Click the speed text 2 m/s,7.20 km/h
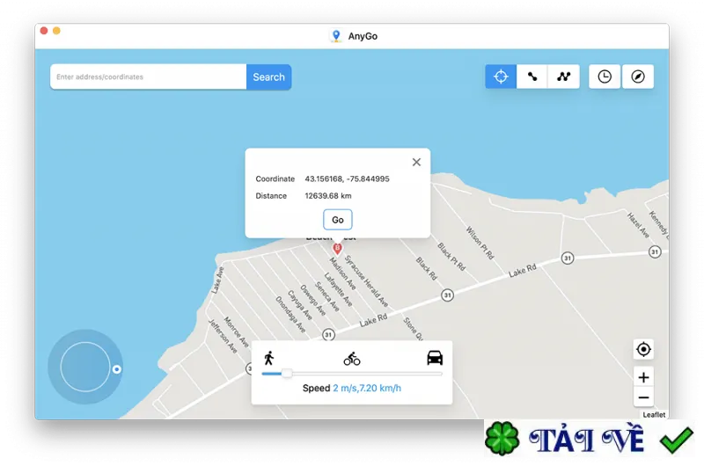The height and width of the screenshot is (466, 704). [x=367, y=388]
